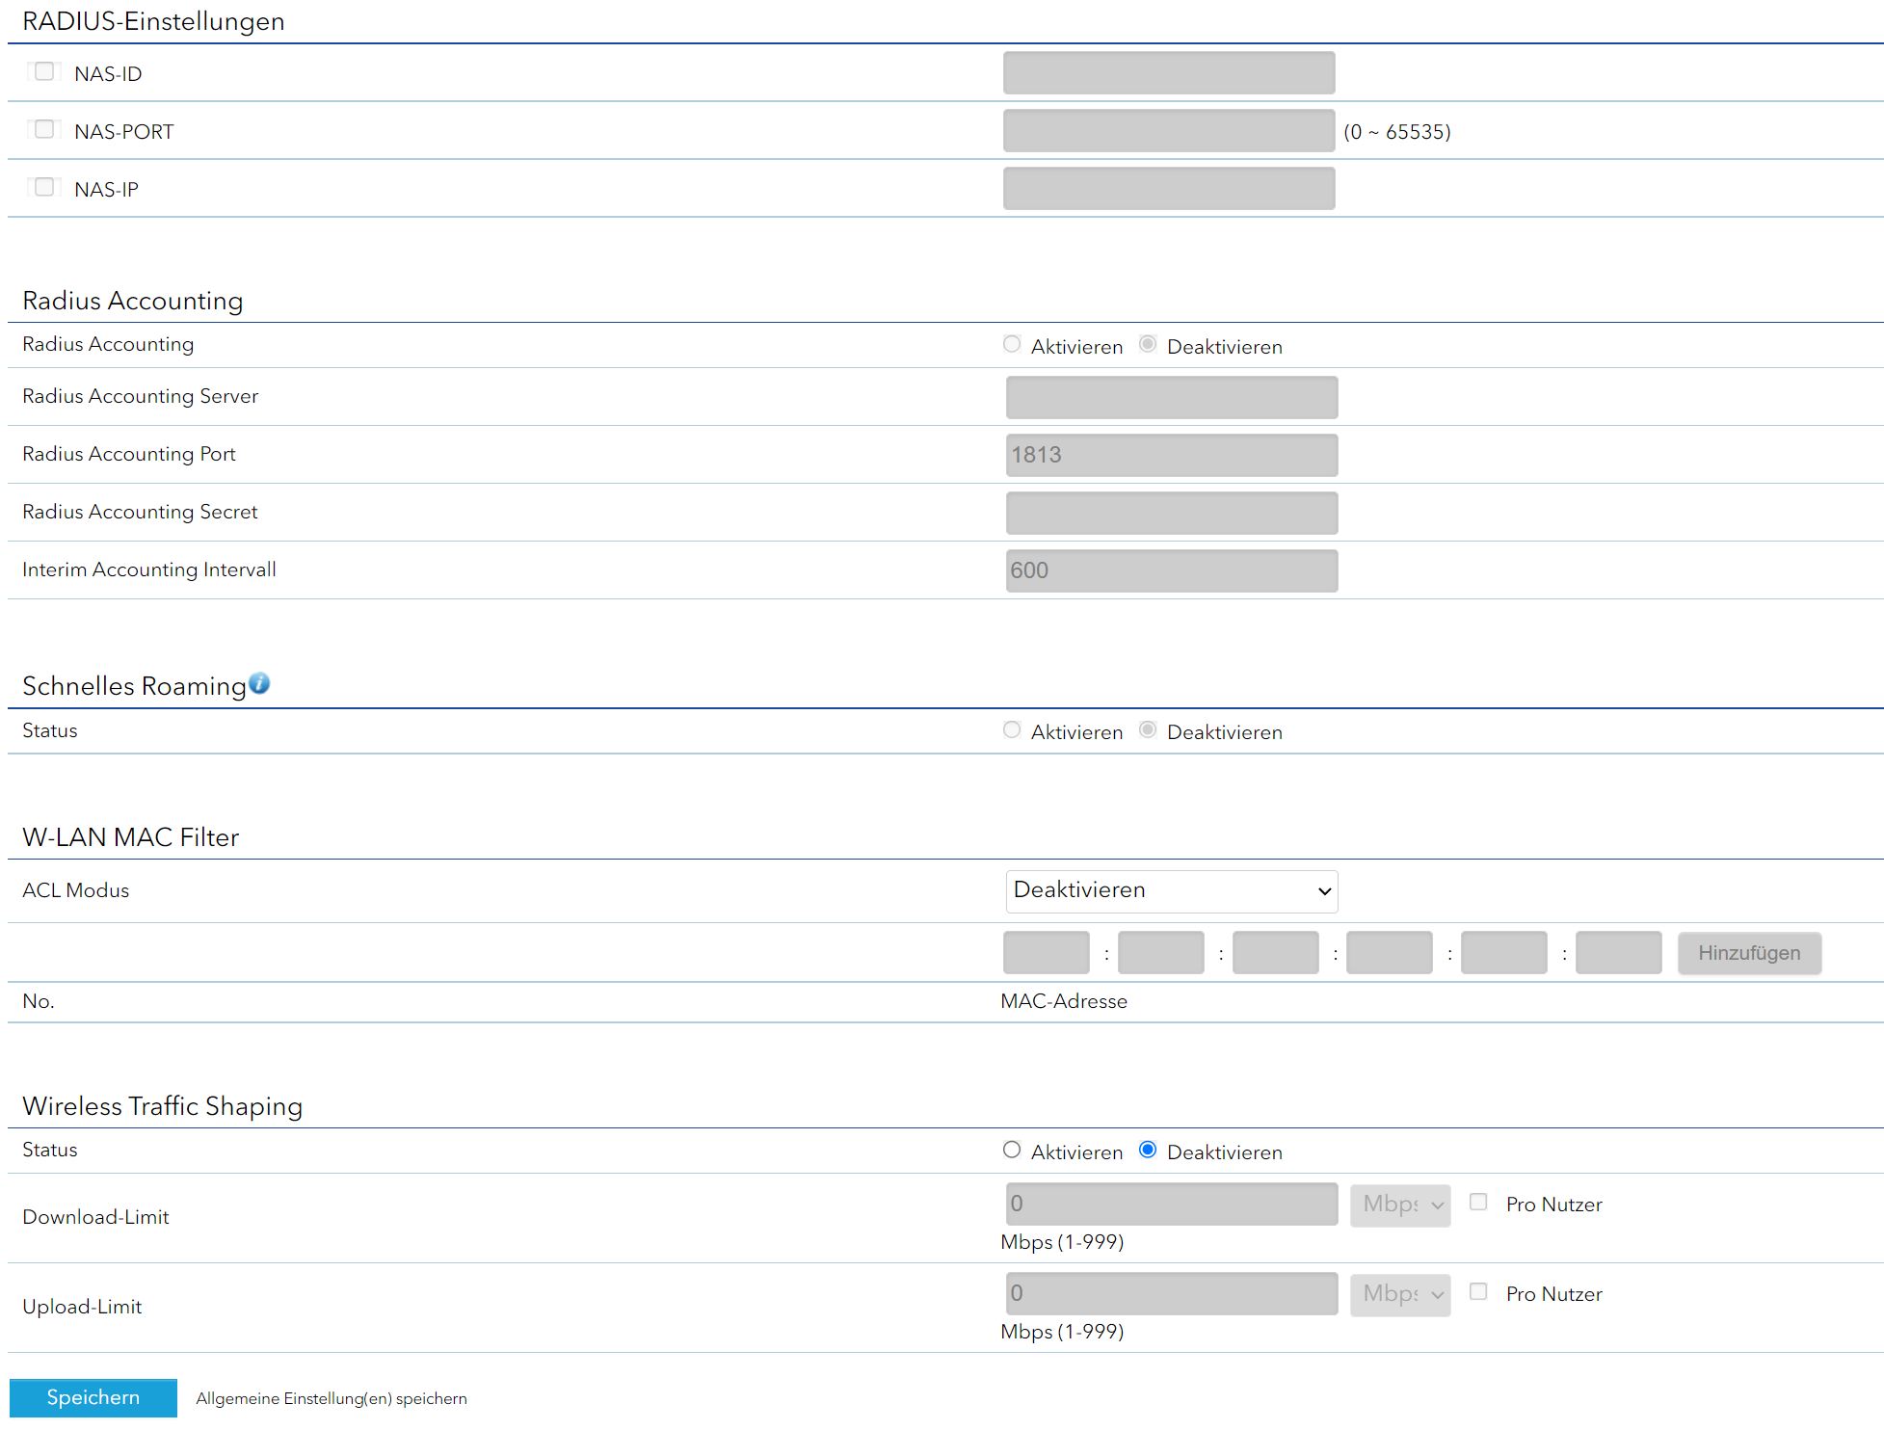1884x1430 pixels.
Task: Click the Schnelles Roaming info icon
Action: (x=259, y=683)
